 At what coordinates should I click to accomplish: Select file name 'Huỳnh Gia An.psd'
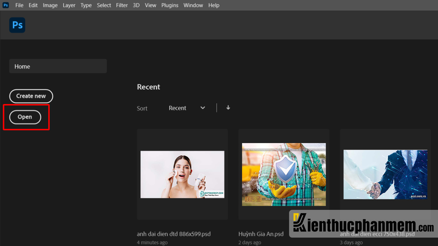pyautogui.click(x=261, y=234)
